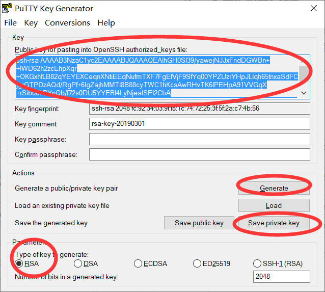Click the Key fingerprint field

pos(200,109)
